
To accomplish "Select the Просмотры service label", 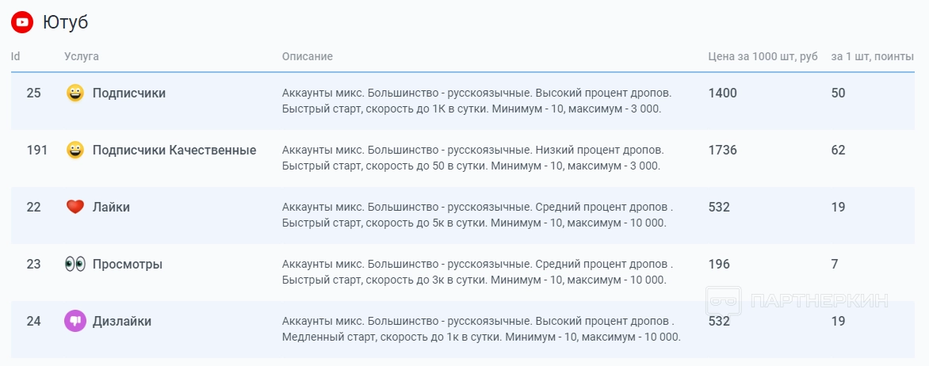I will coord(128,265).
